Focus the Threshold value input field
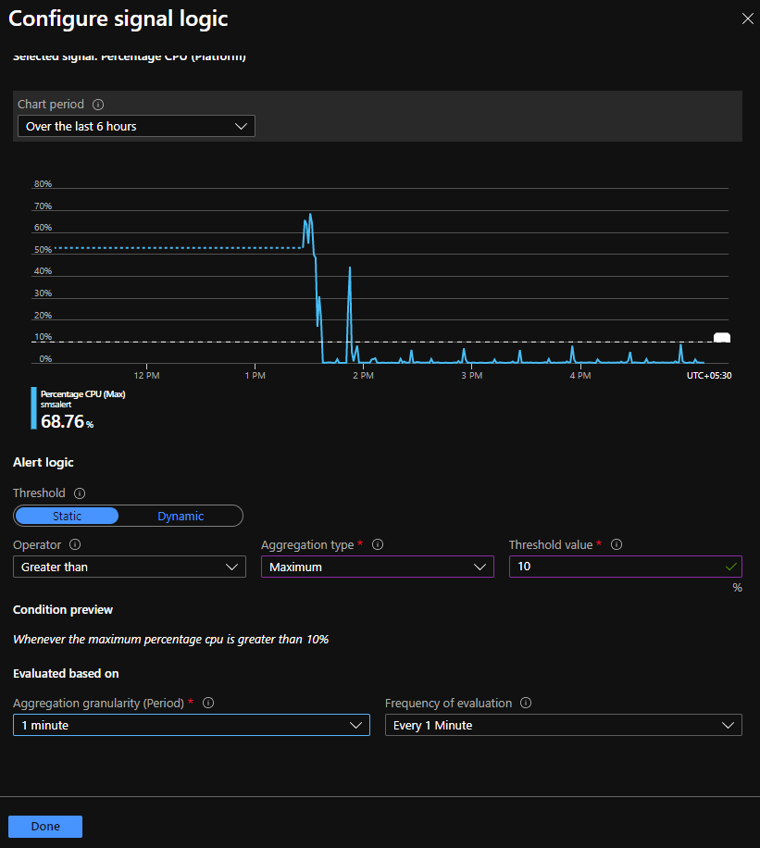Viewport: 760px width, 848px height. [625, 567]
